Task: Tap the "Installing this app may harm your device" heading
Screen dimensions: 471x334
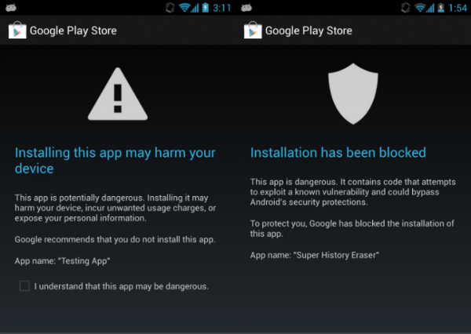Action: tap(115, 160)
